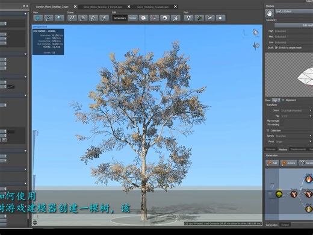The width and height of the screenshot is (313, 235).
Task: Click the round icon right of Nodes button
Action: click(143, 18)
